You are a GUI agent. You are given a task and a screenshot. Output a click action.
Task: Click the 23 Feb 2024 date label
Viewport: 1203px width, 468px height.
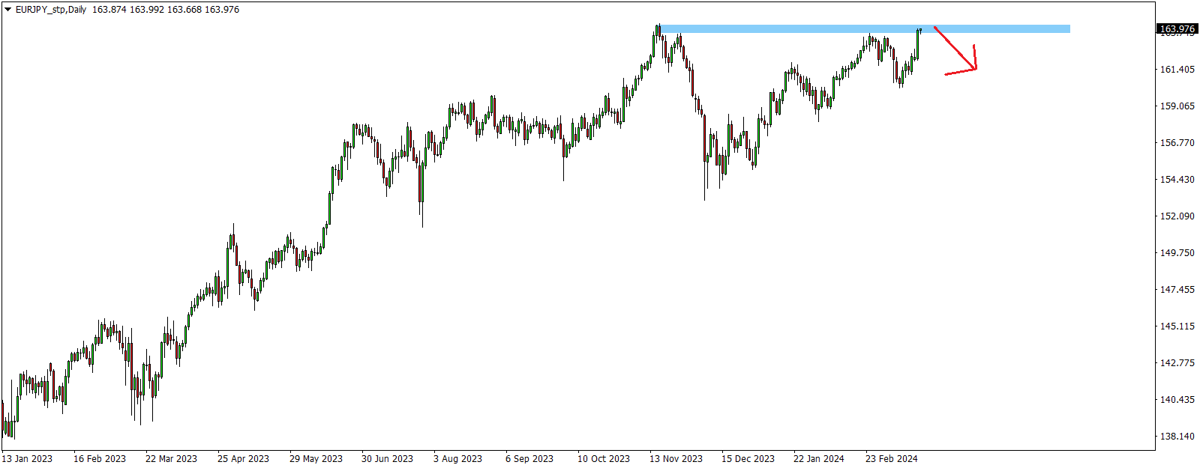coord(892,459)
